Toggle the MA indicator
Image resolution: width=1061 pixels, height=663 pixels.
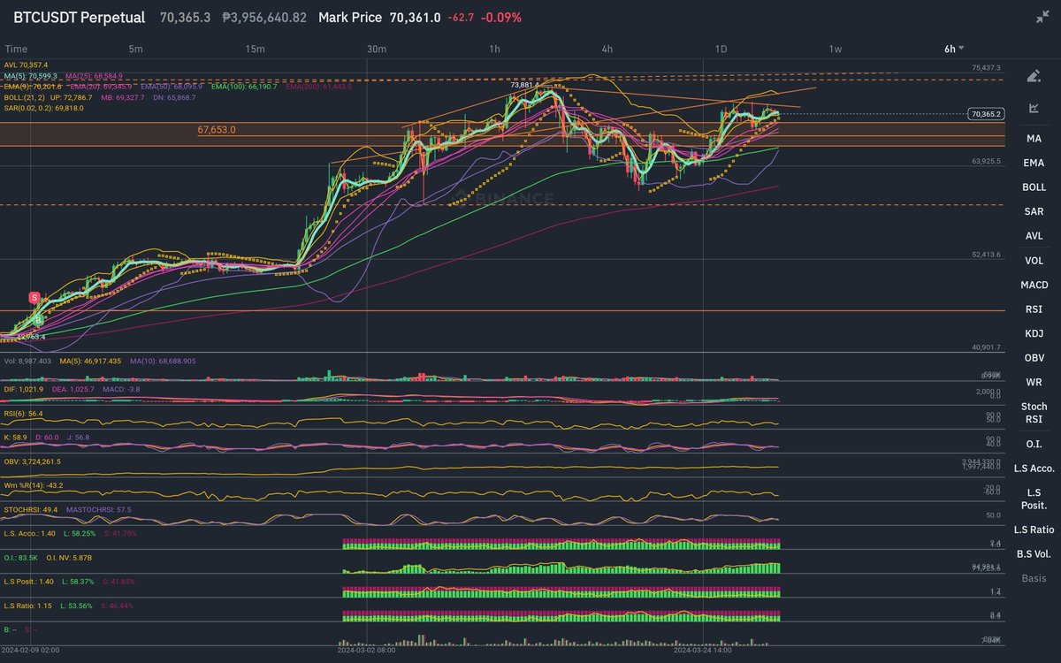[1034, 139]
